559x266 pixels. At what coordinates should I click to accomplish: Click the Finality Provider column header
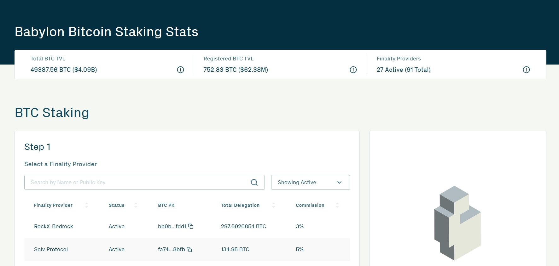coord(53,205)
